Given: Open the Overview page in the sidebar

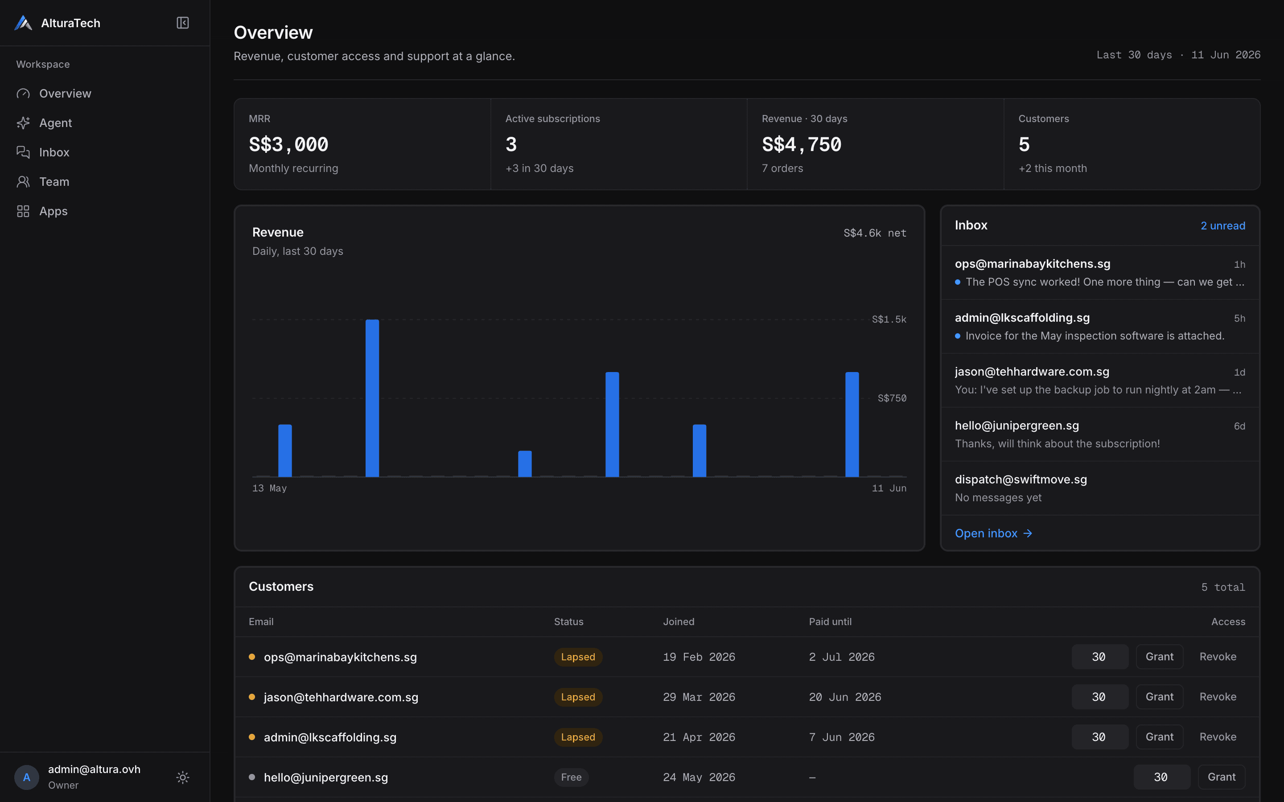Looking at the screenshot, I should tap(105, 94).
